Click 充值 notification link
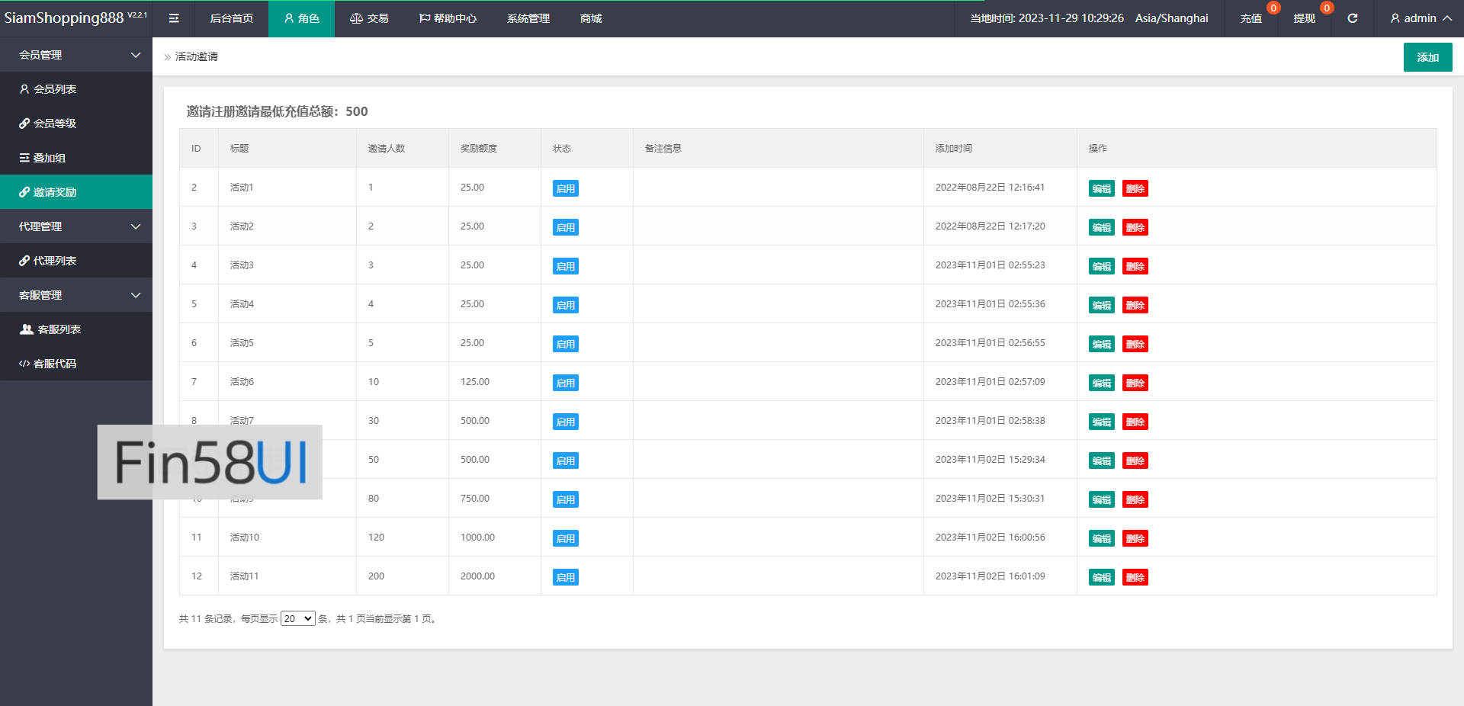Screen dimensions: 1464x706 click(1251, 18)
